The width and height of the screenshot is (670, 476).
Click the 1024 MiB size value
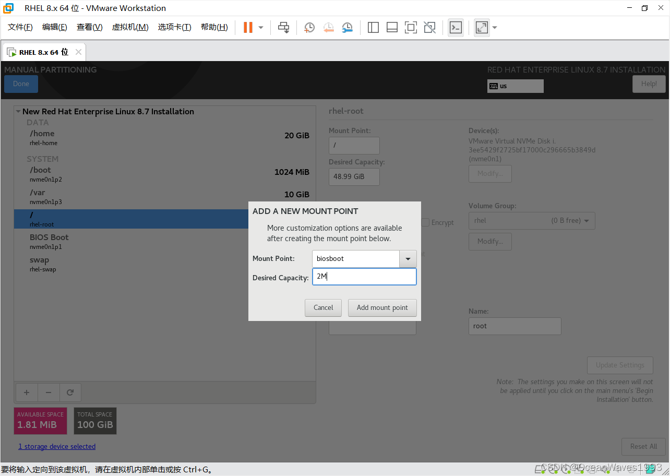292,172
